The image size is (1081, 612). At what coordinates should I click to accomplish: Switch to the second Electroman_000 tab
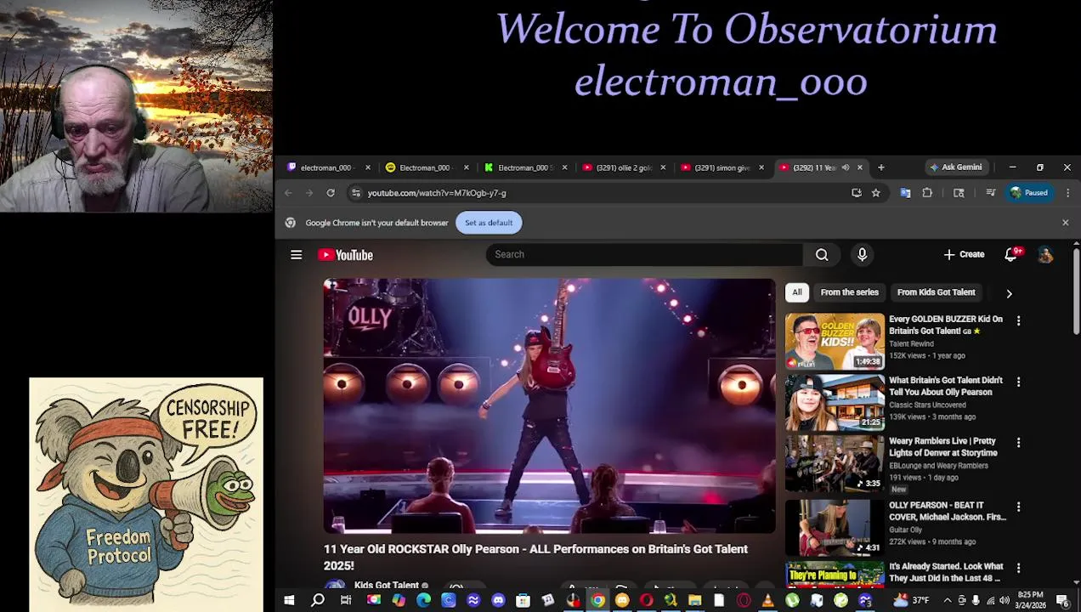point(427,167)
